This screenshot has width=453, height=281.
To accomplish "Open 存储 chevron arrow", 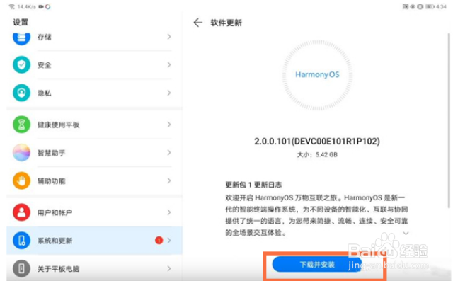I will [x=169, y=37].
